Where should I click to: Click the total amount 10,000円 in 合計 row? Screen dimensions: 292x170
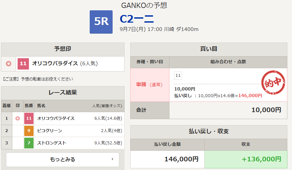[266, 110]
